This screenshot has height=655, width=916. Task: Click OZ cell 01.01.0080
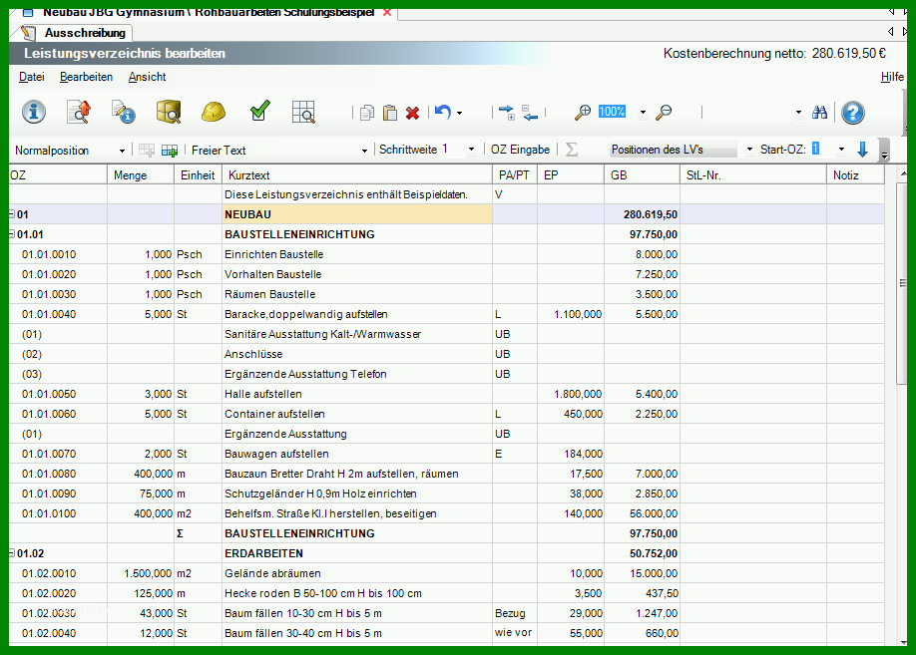(58, 474)
